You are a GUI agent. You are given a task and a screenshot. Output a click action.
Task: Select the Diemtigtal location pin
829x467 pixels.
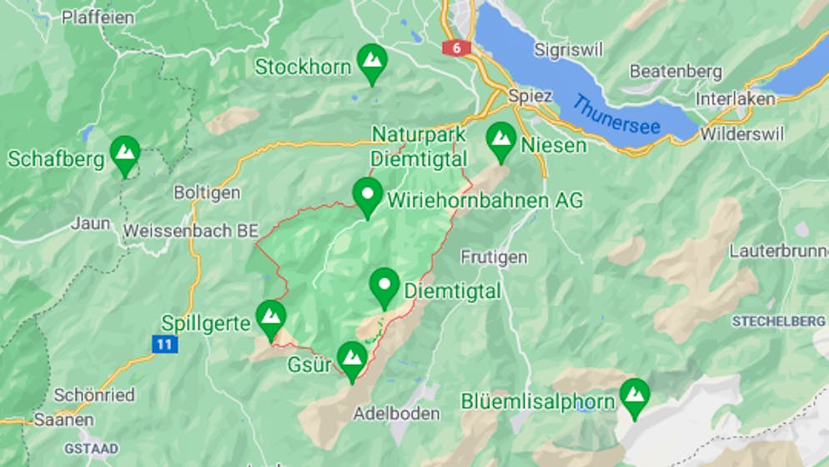click(384, 288)
